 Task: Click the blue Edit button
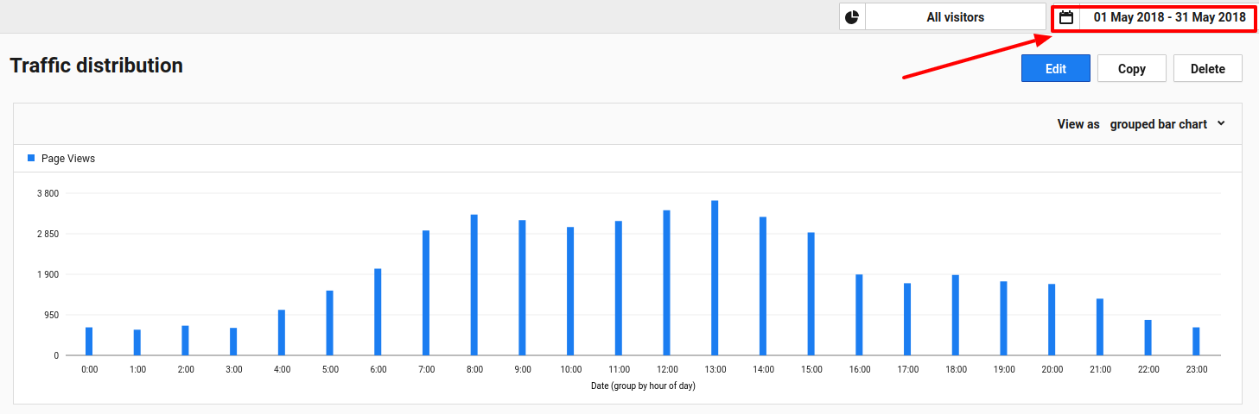coord(1056,69)
